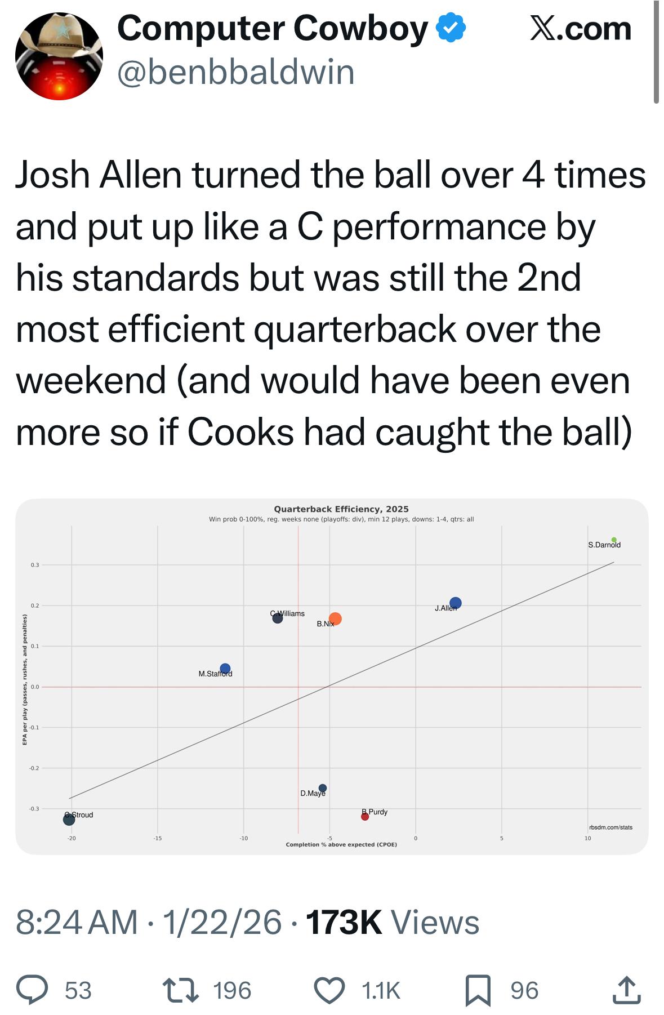Bookmark this post
Image resolution: width=664 pixels, height=1015 pixels.
pyautogui.click(x=478, y=990)
